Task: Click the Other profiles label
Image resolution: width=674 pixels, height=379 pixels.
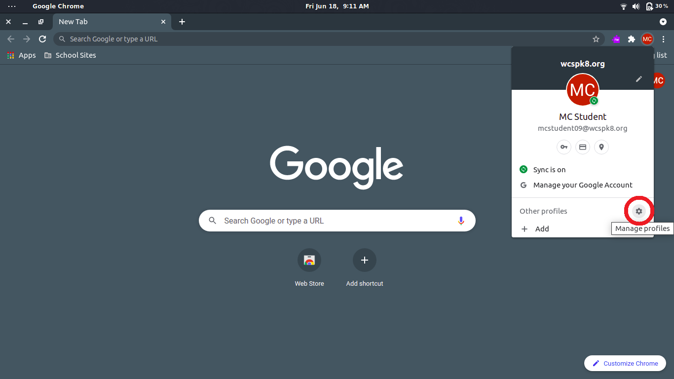Action: (x=543, y=211)
